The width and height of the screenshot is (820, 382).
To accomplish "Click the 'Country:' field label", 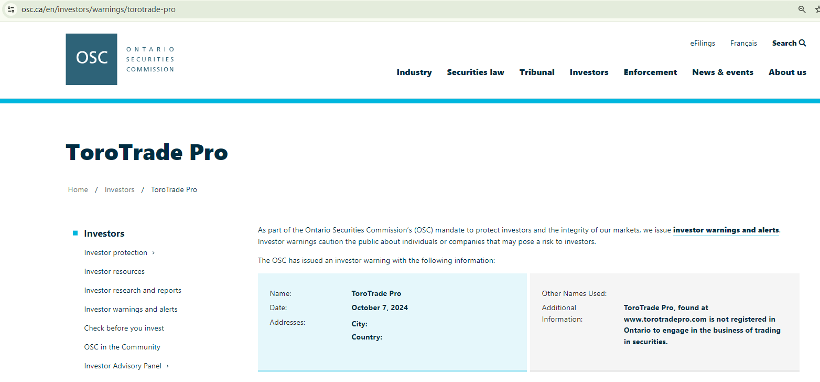I will (367, 337).
